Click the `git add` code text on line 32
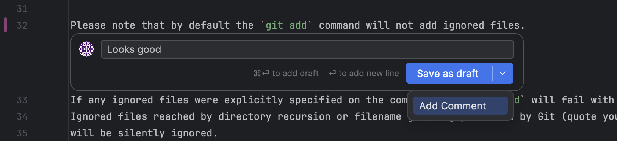 pyautogui.click(x=286, y=25)
